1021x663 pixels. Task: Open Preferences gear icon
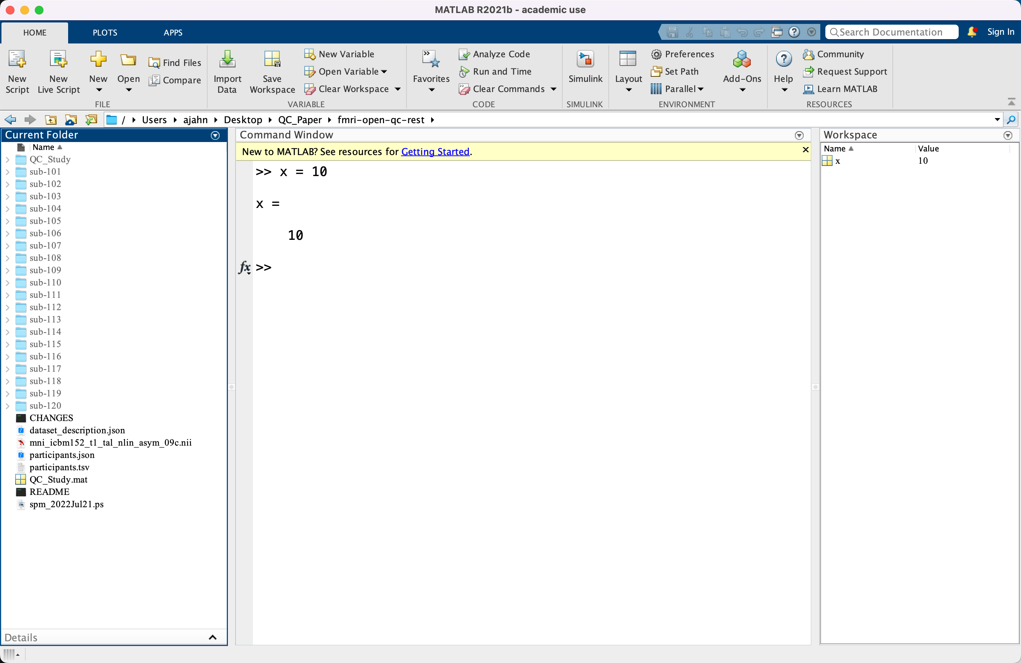point(656,54)
